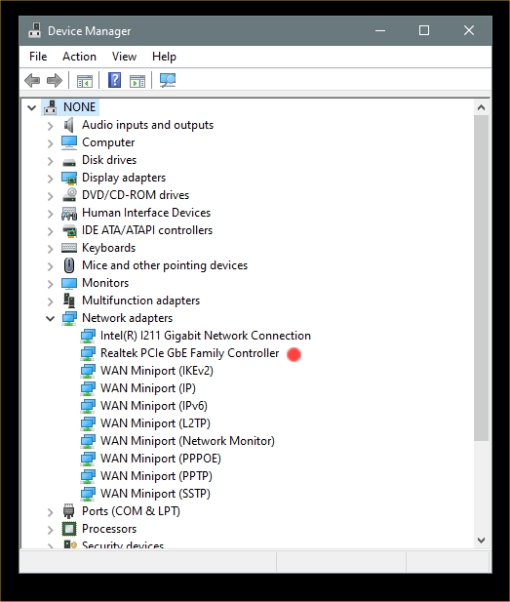This screenshot has height=602, width=510.
Task: Open the Help menu
Action: (164, 57)
